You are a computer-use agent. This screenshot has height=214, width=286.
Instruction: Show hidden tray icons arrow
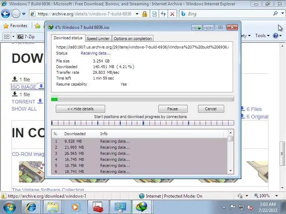[x=224, y=207]
